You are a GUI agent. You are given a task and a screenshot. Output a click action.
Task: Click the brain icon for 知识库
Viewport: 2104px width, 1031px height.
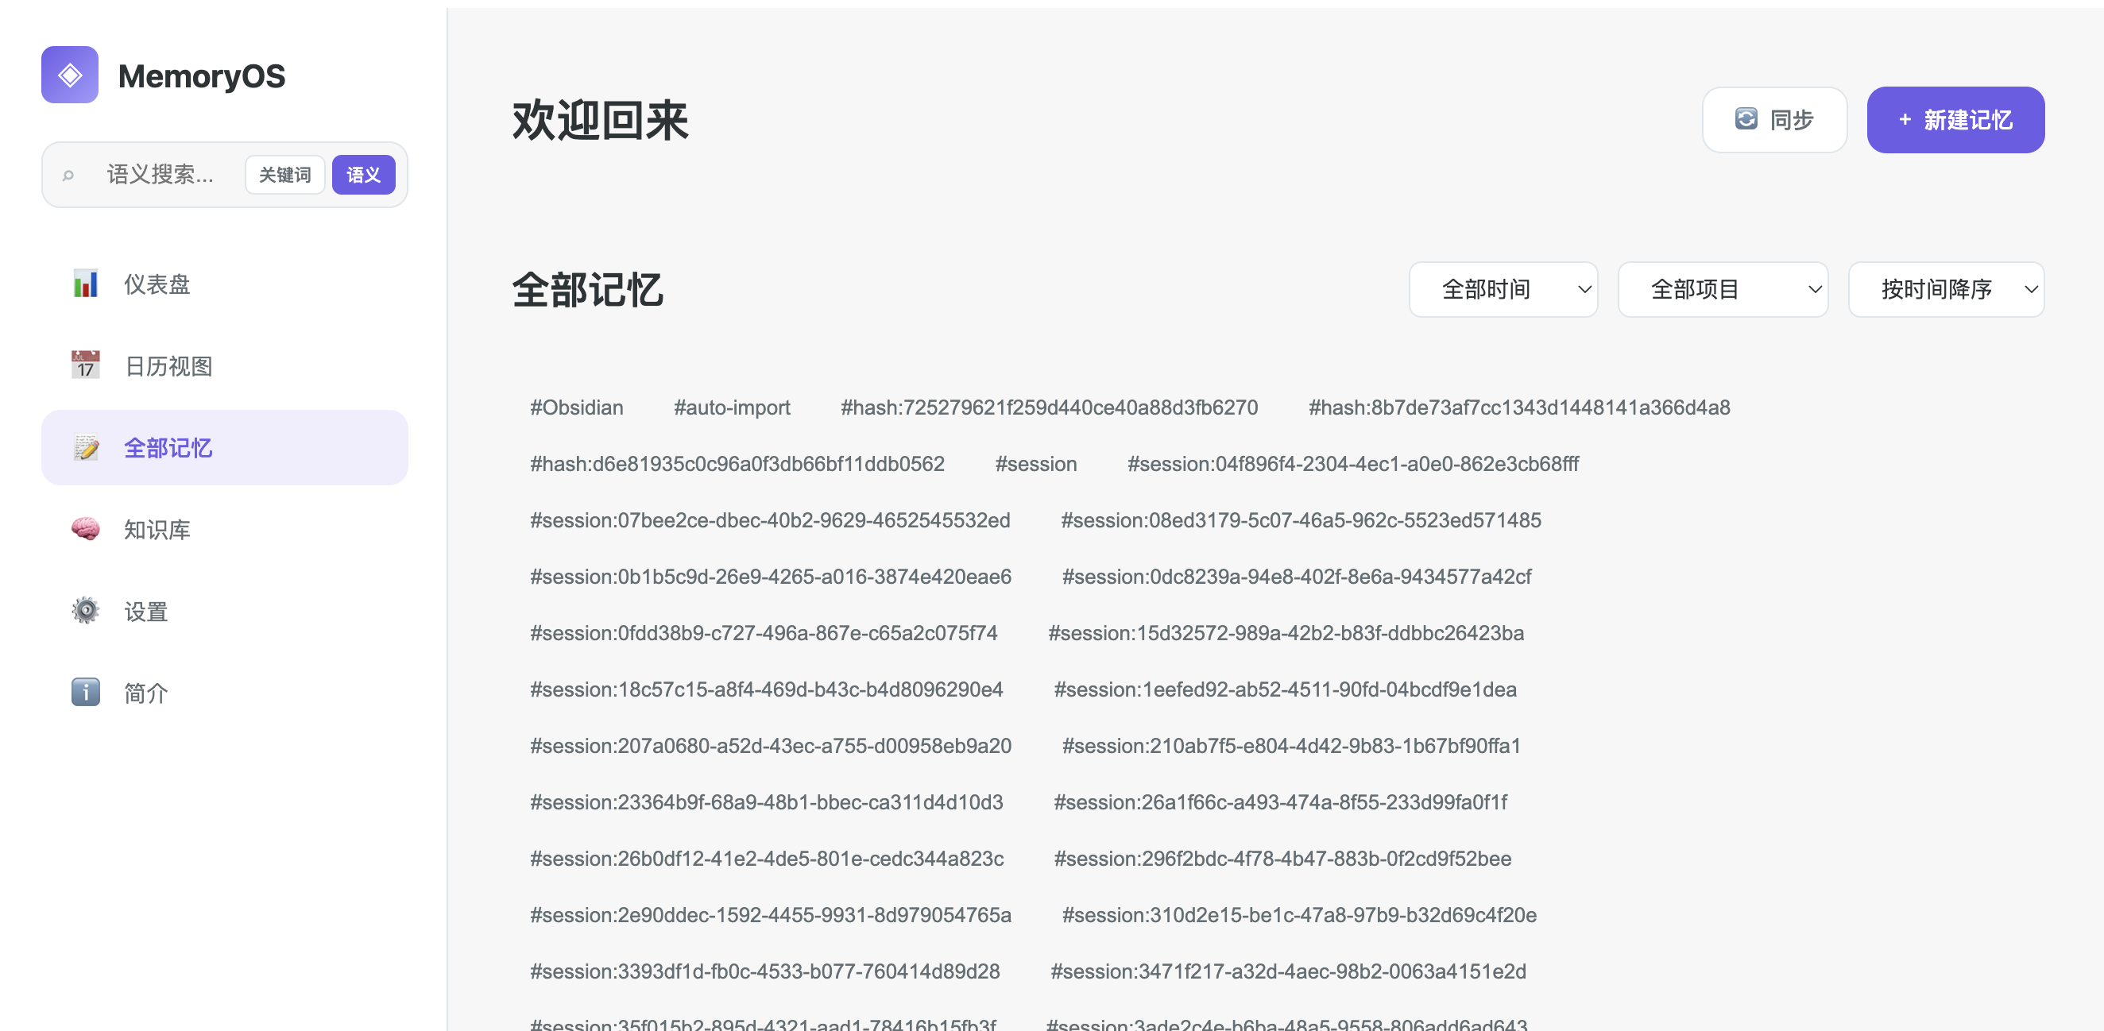[85, 529]
